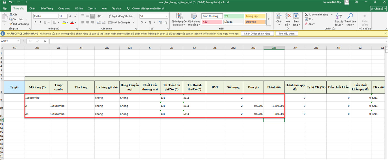Click the Tự động tính tổng sigma icon
388x160 pixels.
pos(306,15)
